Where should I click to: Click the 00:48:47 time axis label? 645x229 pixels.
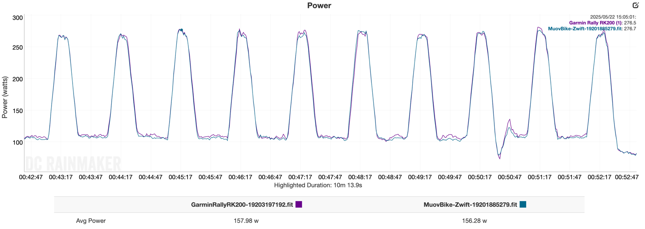click(390, 177)
